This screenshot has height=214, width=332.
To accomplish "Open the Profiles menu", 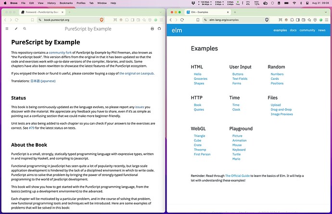I will click(x=81, y=3).
